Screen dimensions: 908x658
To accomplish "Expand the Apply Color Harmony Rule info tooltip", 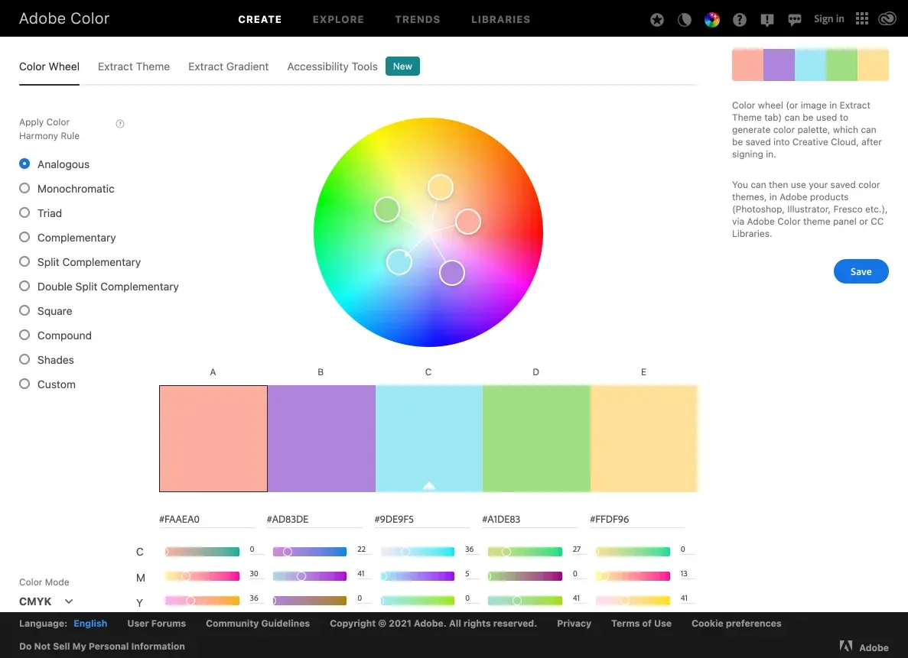I will [x=119, y=123].
